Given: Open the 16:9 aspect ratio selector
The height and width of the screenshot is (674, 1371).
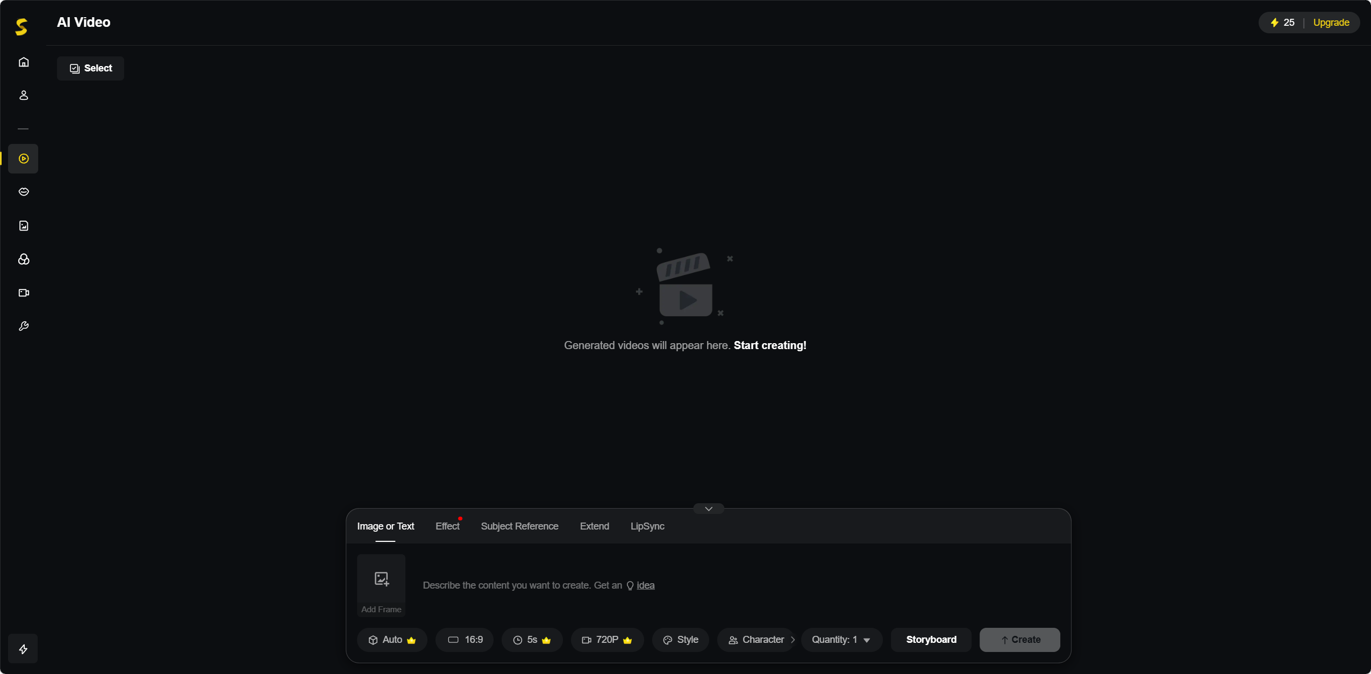Looking at the screenshot, I should pyautogui.click(x=465, y=640).
